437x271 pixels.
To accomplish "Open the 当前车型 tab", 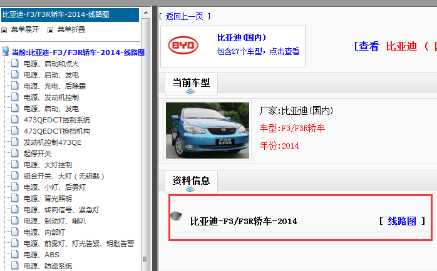I will tap(191, 84).
